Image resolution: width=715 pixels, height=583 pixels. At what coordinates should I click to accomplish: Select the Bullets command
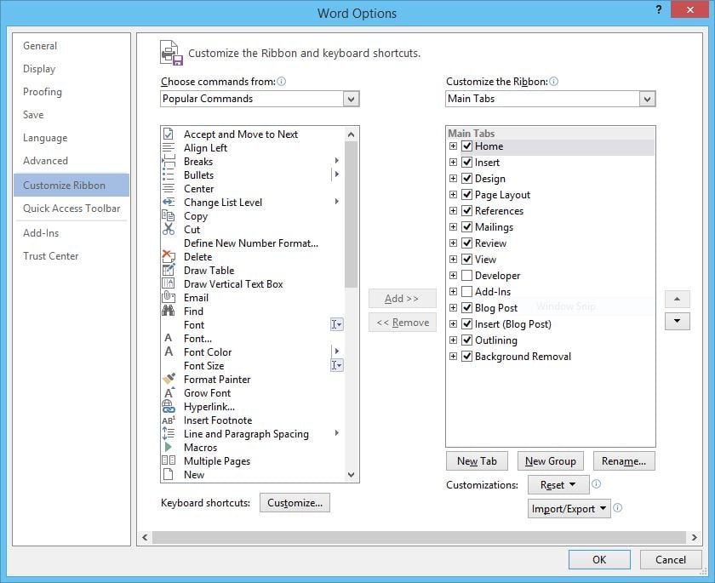(173, 175)
